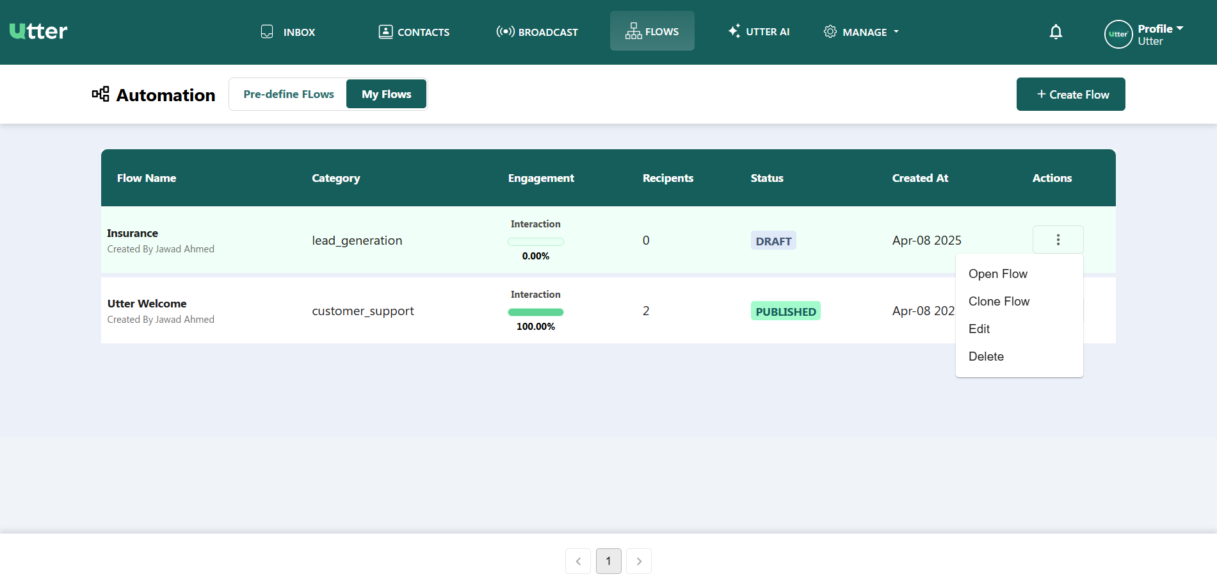Click the Apr-08 2025 date for Insurance
Screen dimensions: 1217x588
coord(926,241)
